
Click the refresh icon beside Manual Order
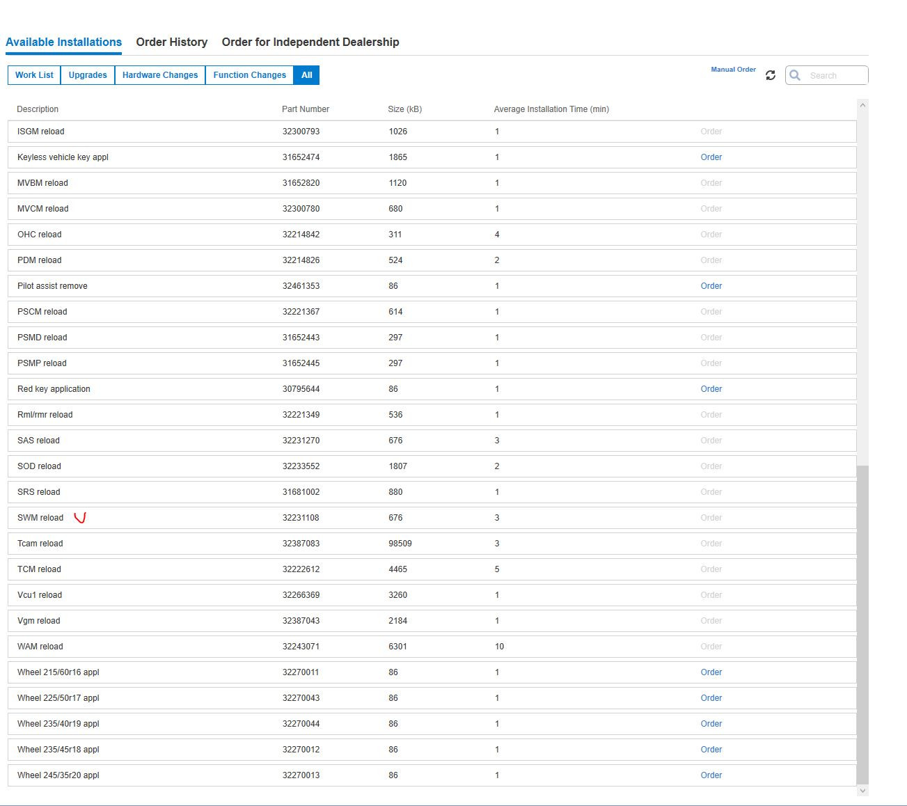(x=770, y=75)
